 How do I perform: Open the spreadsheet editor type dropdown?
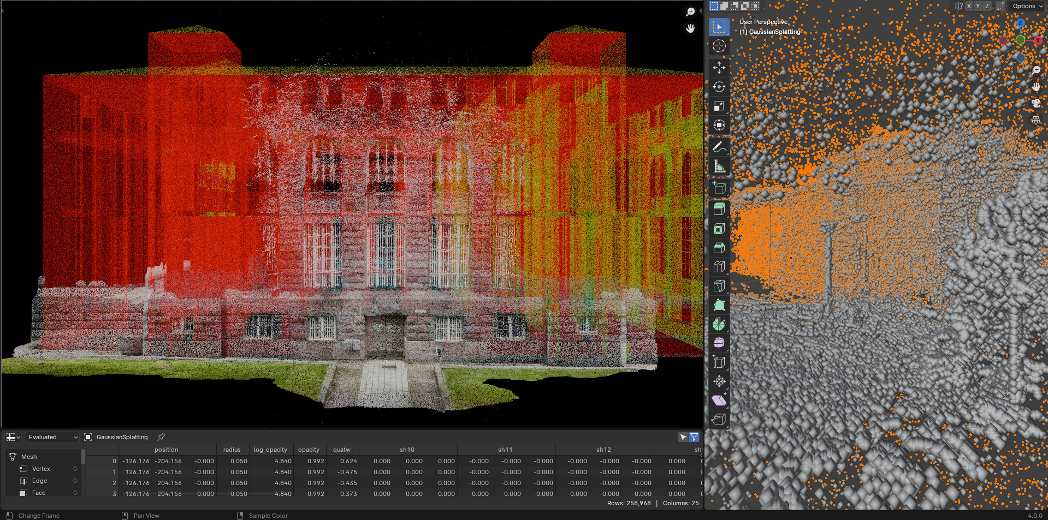pos(13,437)
